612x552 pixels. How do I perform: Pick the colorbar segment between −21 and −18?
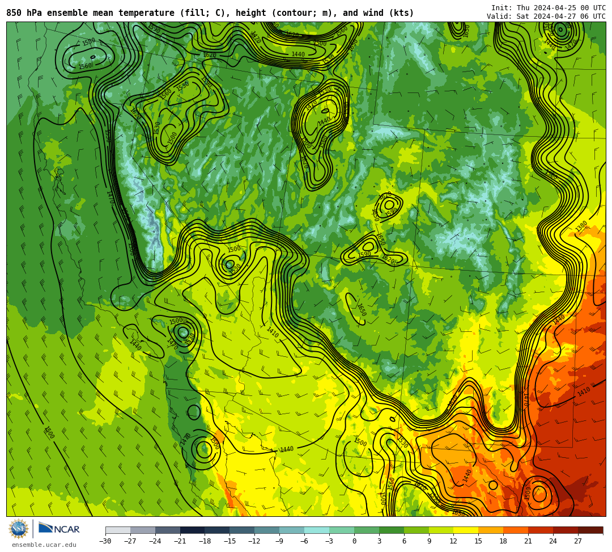(193, 530)
